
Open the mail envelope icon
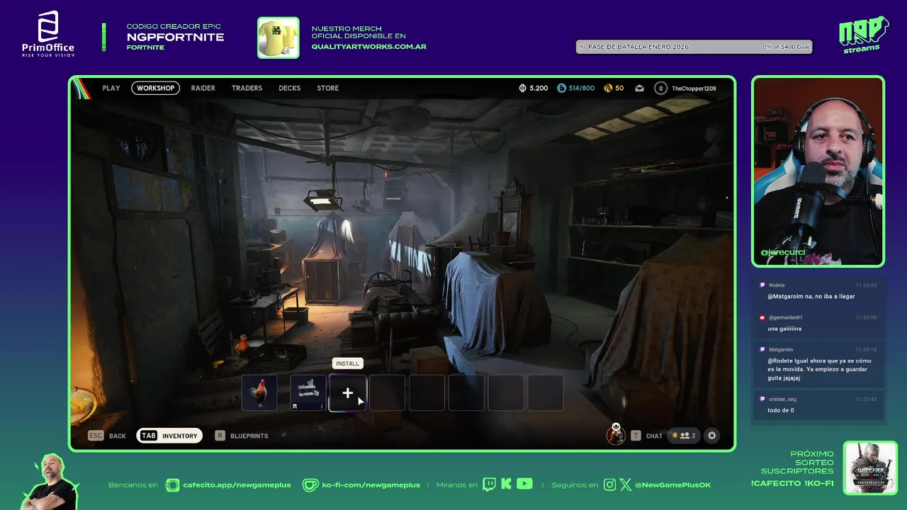pos(639,88)
